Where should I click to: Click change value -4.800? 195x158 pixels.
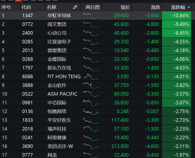[152, 24]
